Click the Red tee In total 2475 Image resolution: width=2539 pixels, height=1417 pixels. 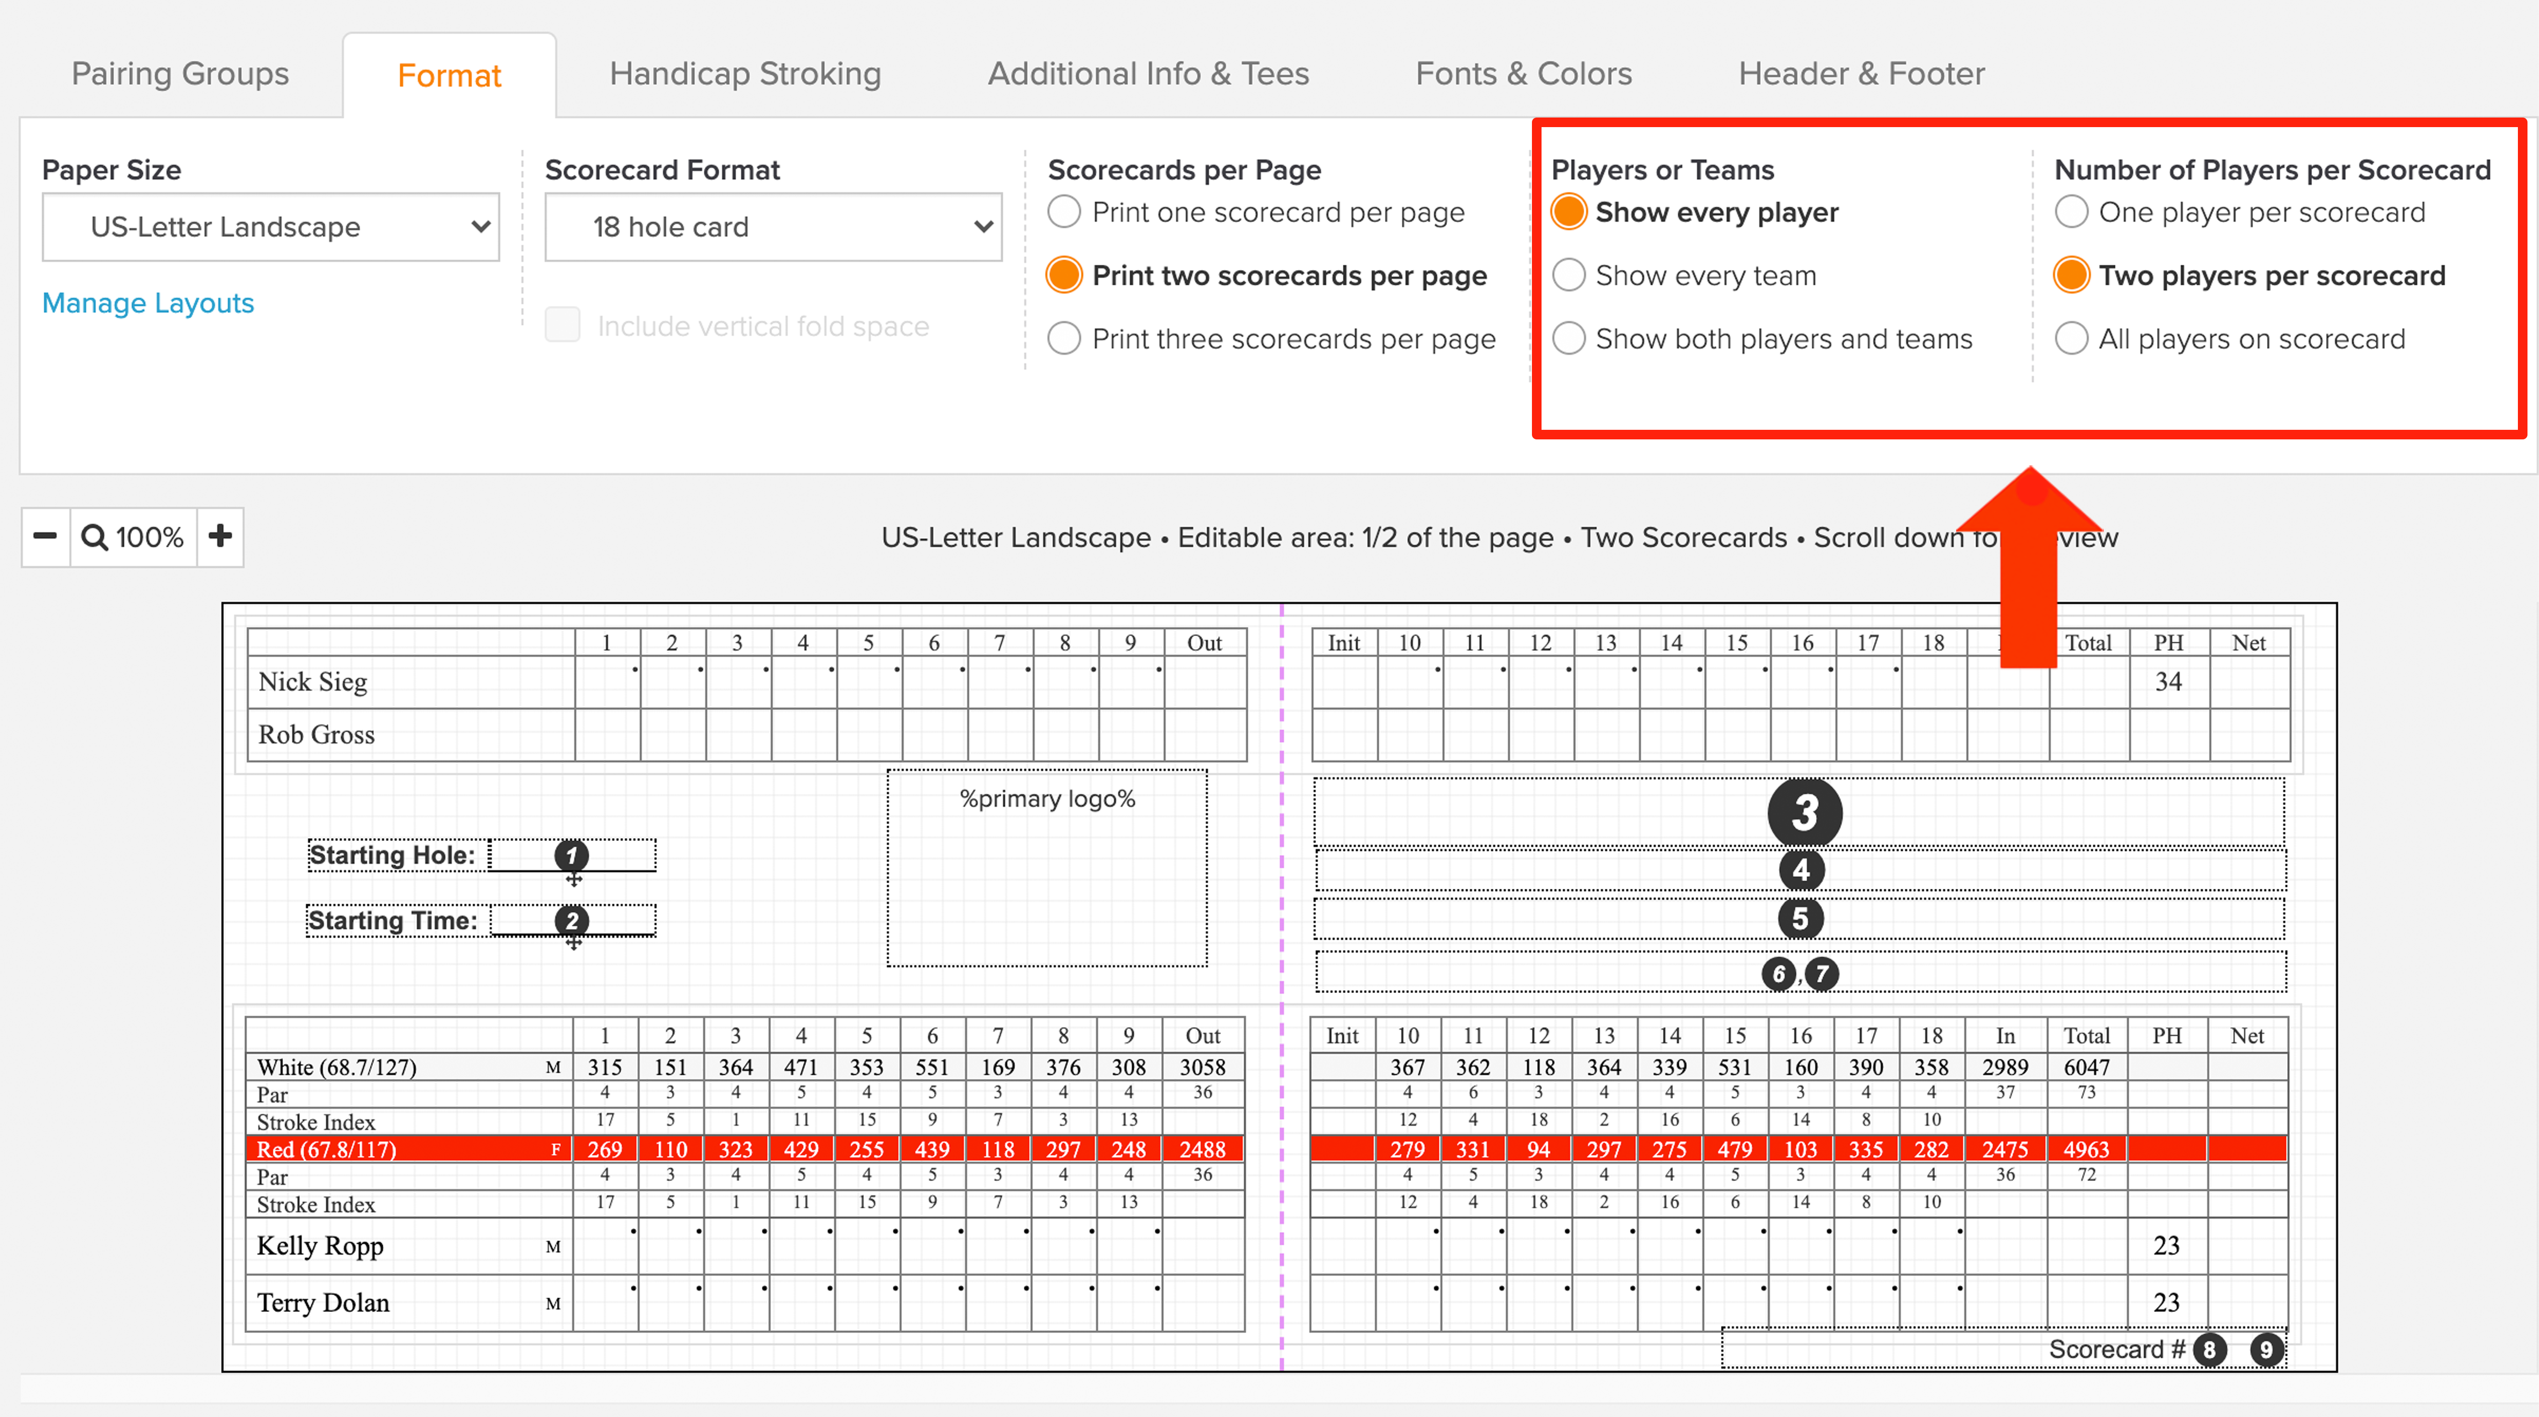(2005, 1150)
